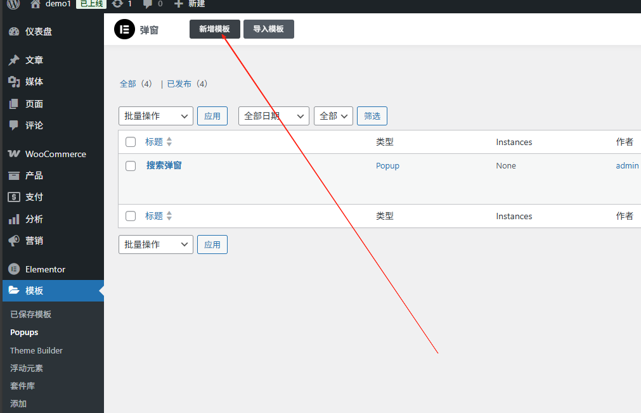This screenshot has width=641, height=413.
Task: Select 已保存模板 submenu item
Action: click(x=30, y=314)
